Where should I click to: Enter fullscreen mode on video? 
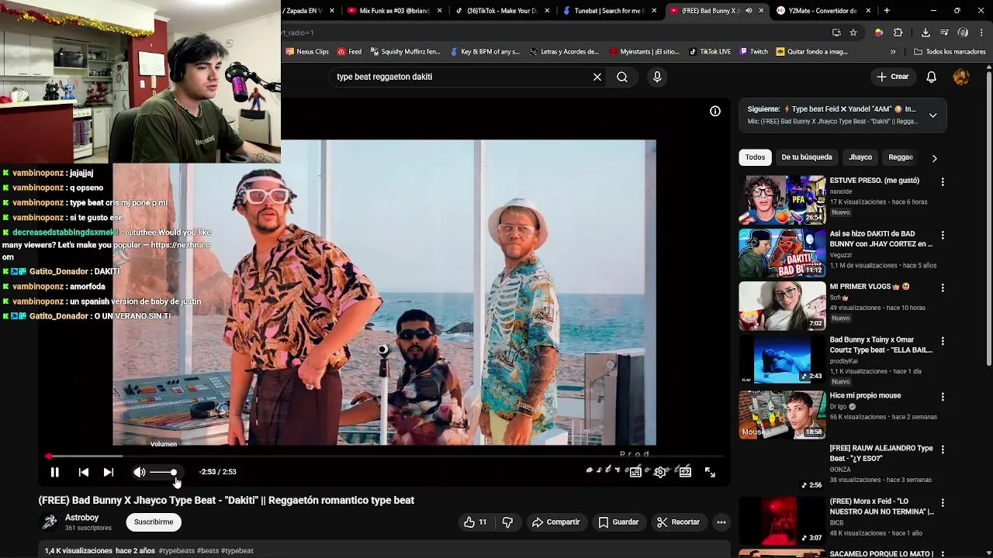(x=710, y=472)
